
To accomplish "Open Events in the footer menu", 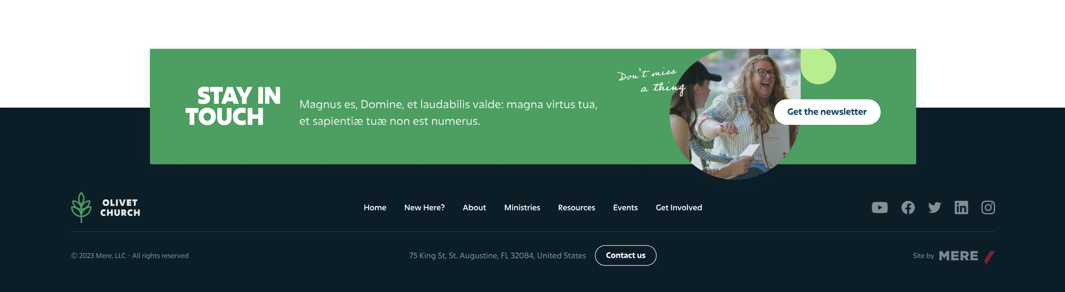I will pos(625,208).
